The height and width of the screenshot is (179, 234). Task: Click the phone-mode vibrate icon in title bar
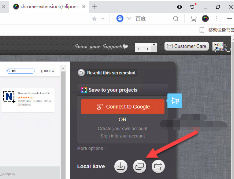point(179,7)
